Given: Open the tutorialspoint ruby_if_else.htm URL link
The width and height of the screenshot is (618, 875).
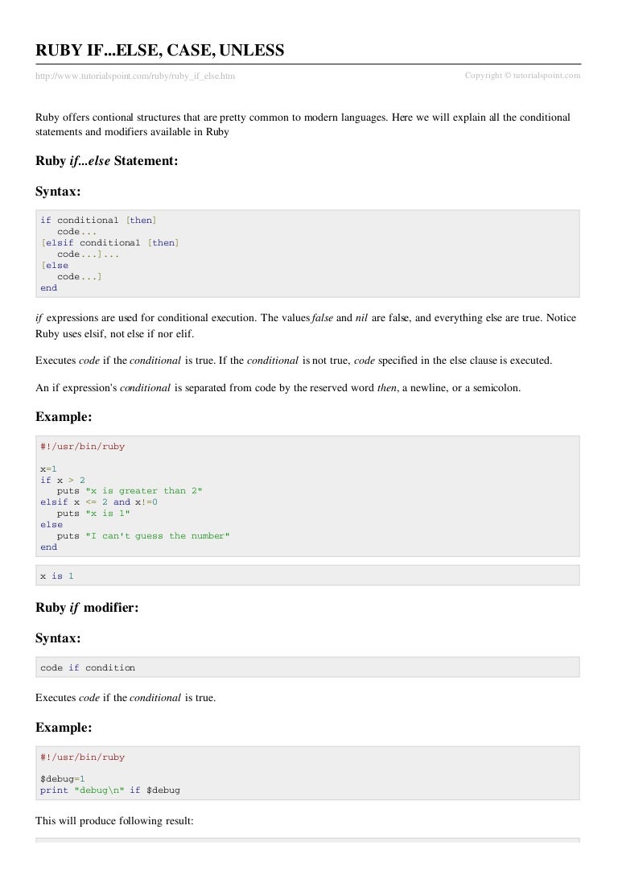Looking at the screenshot, I should [x=135, y=76].
